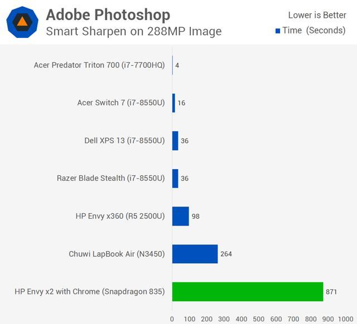
Task: Click the 1000 tick on the x-axis
Action: pos(345,319)
